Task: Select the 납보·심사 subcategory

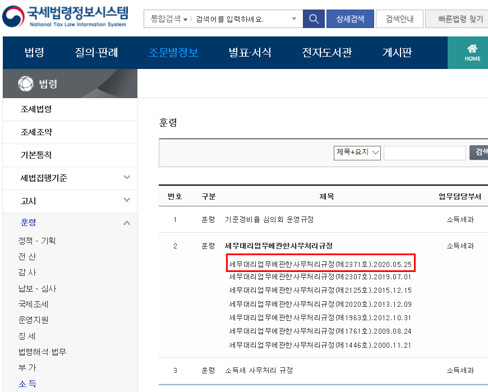Action: coord(37,288)
